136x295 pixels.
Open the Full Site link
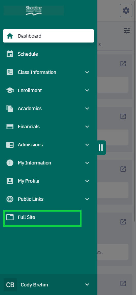(x=42, y=218)
